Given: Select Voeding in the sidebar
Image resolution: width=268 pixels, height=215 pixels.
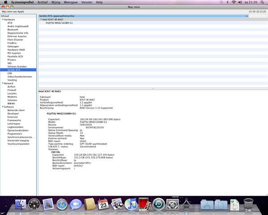Looking at the screenshot, I should pyautogui.click(x=12, y=80).
